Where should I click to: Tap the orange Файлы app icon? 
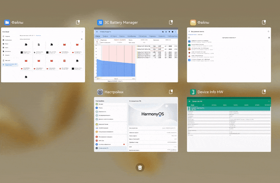(193, 22)
